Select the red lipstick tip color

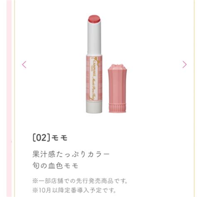(94, 19)
